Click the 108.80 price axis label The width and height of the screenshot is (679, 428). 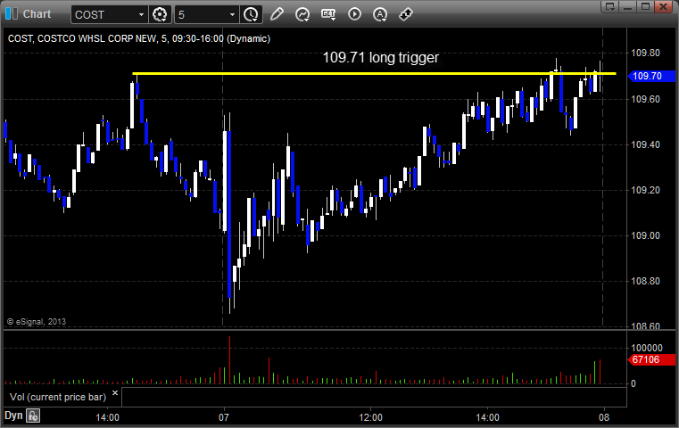click(646, 281)
